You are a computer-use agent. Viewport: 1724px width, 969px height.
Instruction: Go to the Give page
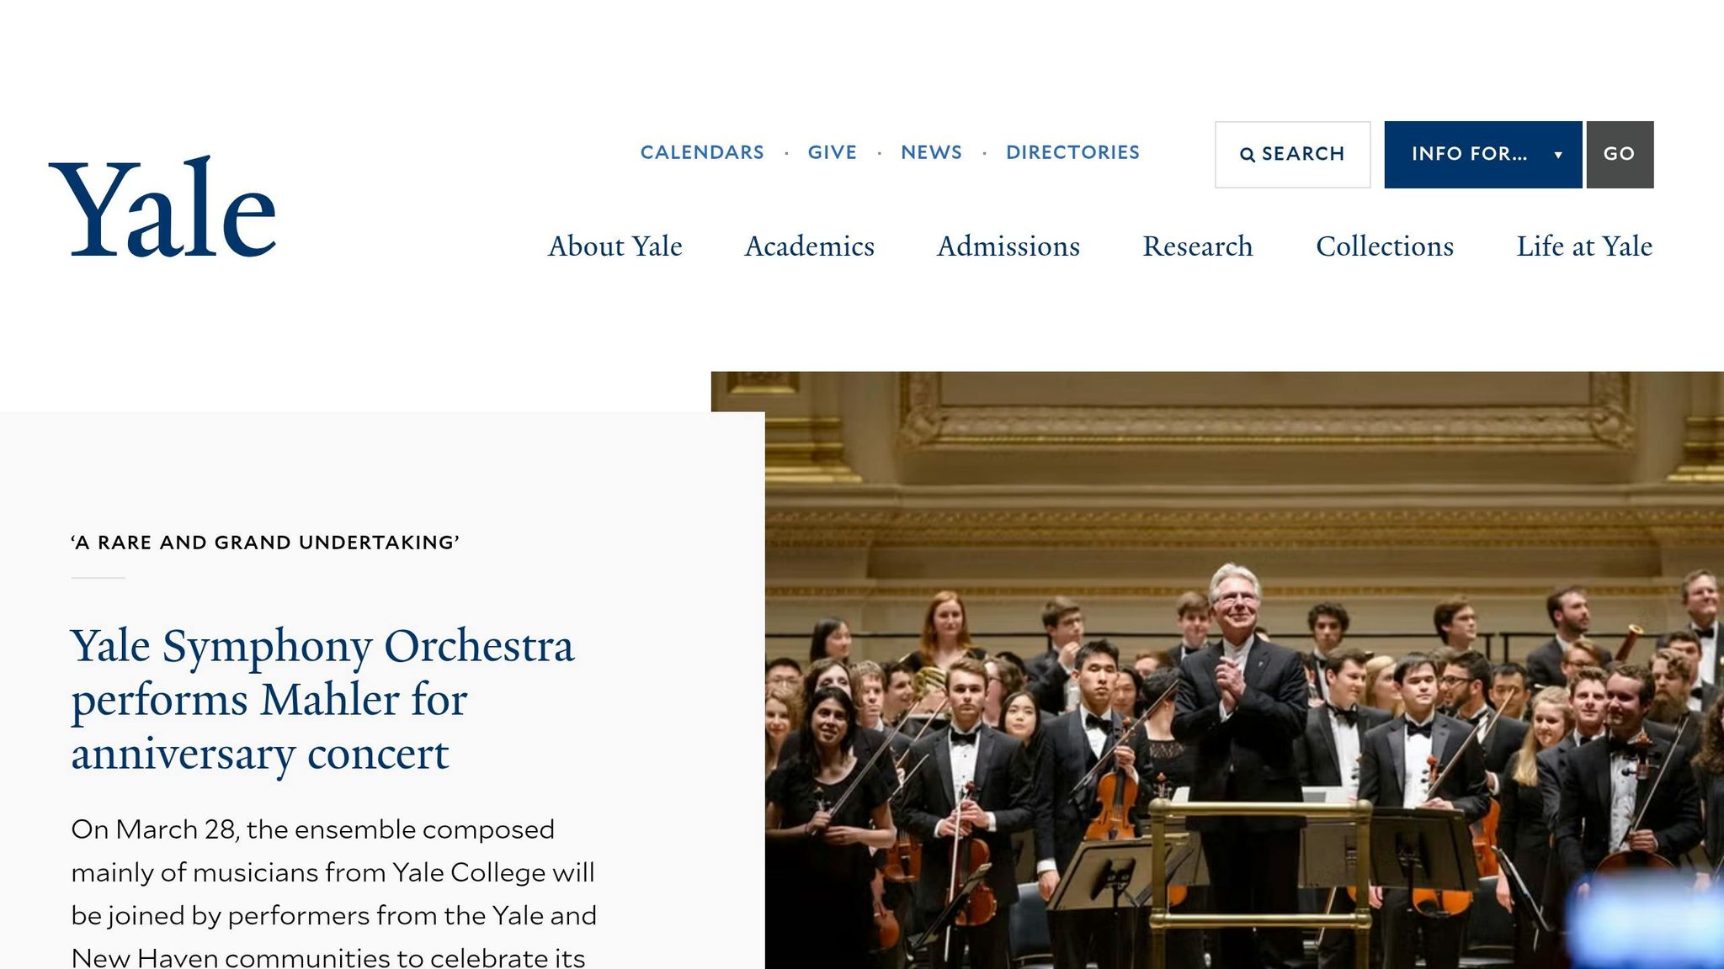pos(832,152)
